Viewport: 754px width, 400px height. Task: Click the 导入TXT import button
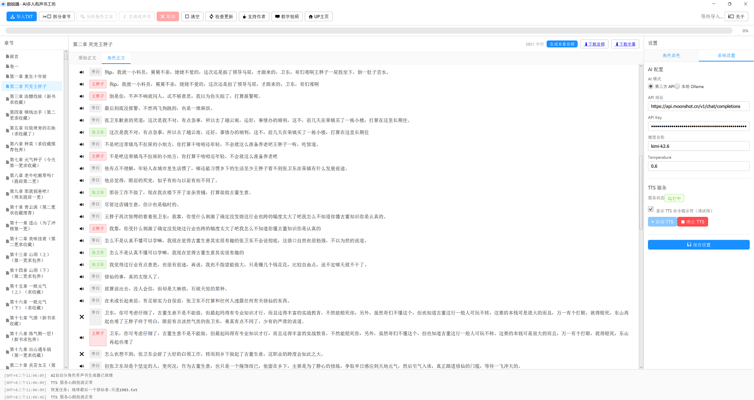22,17
